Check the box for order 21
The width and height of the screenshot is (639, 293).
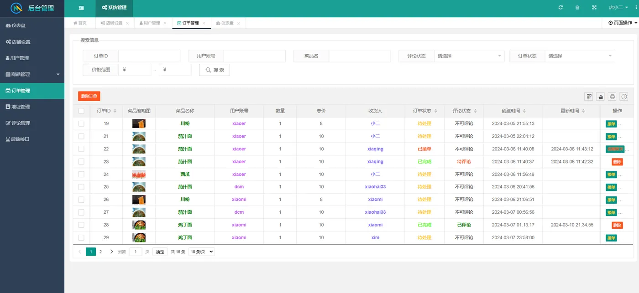tap(81, 136)
